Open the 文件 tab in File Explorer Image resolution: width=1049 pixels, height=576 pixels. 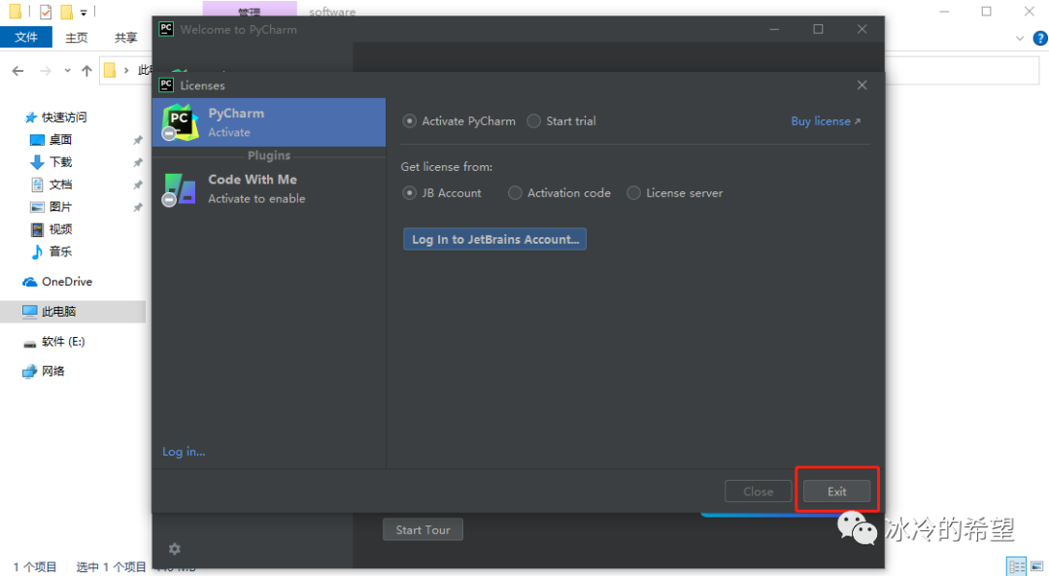click(x=26, y=37)
